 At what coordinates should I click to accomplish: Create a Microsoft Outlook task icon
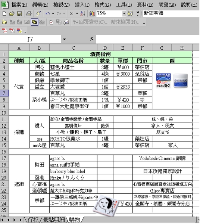(x=51, y=22)
